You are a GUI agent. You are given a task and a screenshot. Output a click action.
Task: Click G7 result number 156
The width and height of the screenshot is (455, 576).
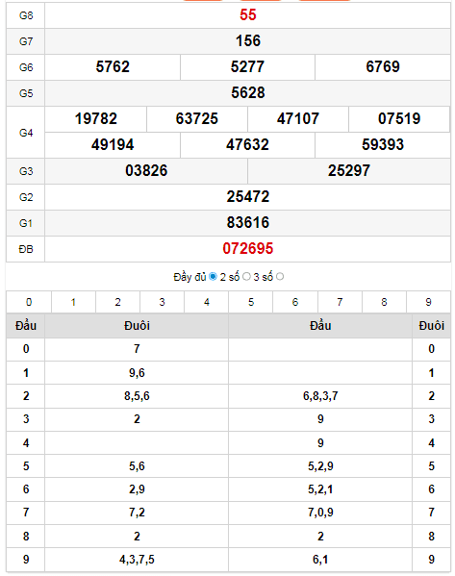(248, 40)
